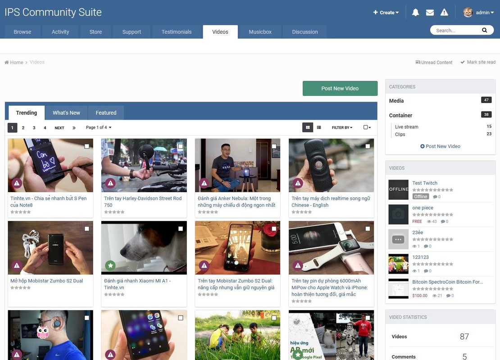The height and width of the screenshot is (360, 500).
Task: Click comments icon under Test Twitch
Action: [x=435, y=197]
